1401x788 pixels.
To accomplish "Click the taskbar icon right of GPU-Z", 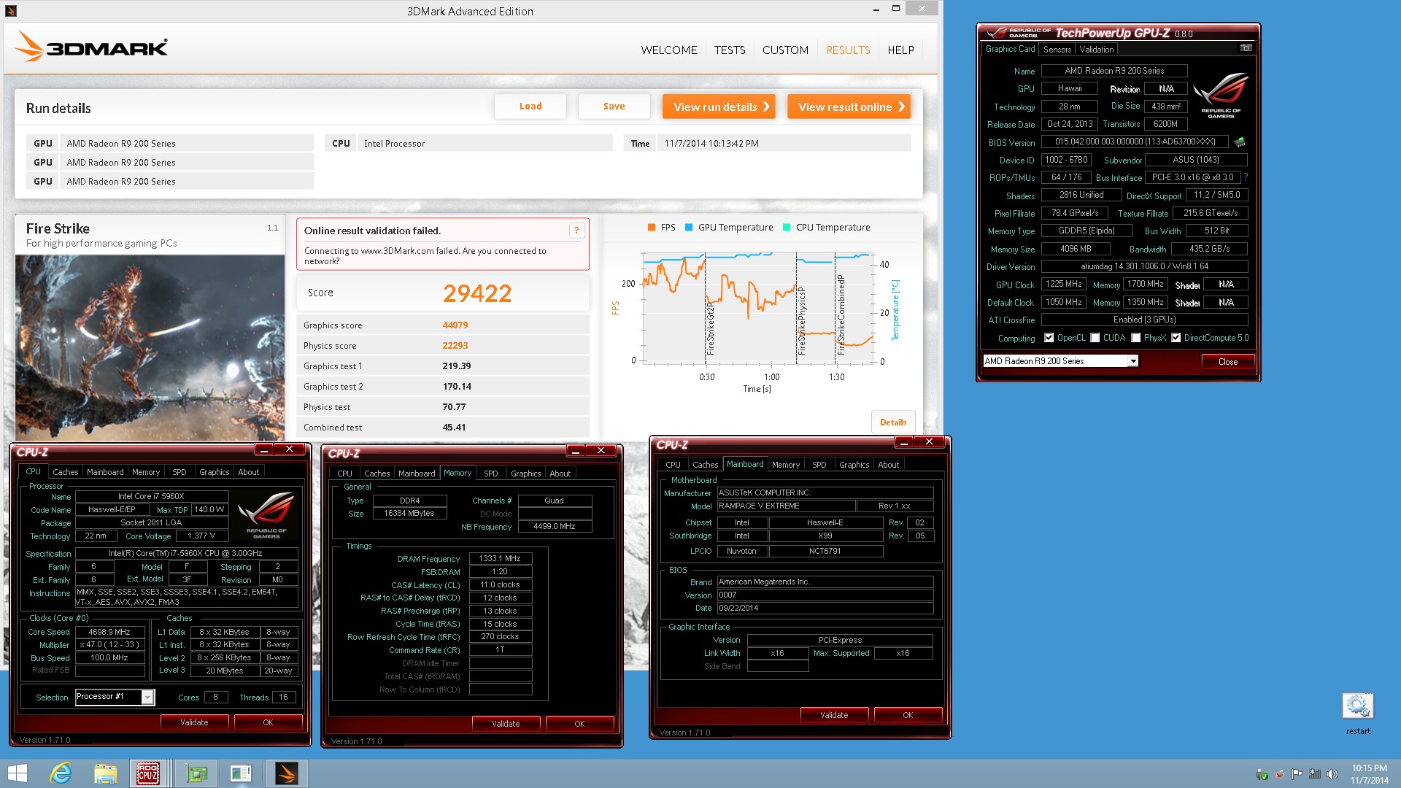I will [x=241, y=773].
